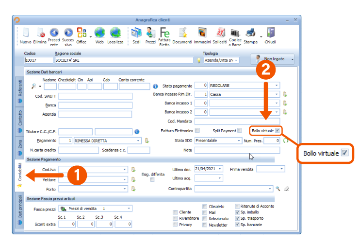Toggle the Esig. differita checkbox
Image resolution: width=359 pixels, height=246 pixels.
pos(152,180)
